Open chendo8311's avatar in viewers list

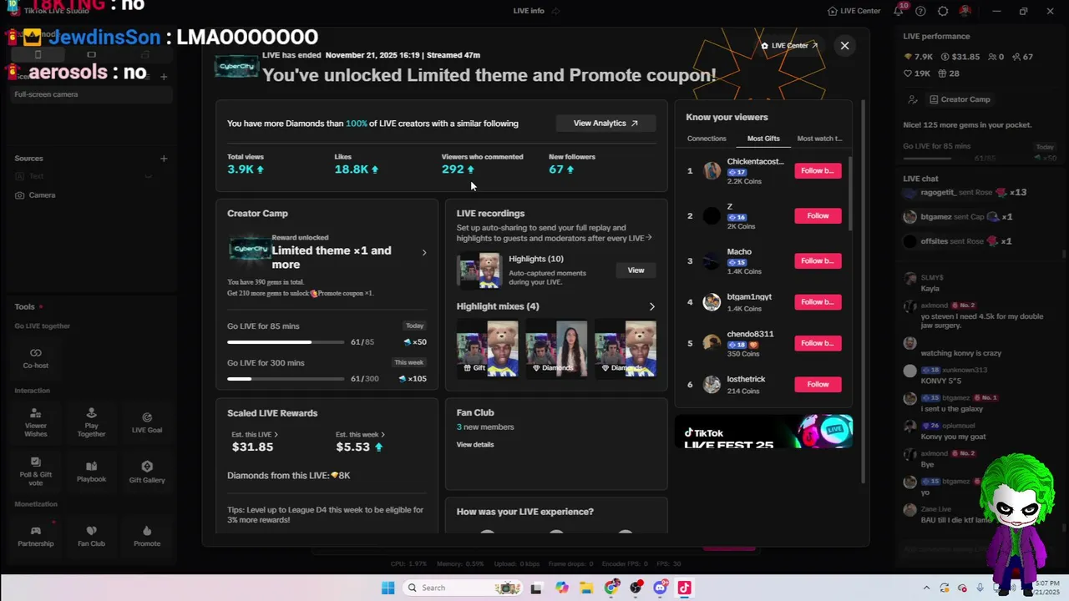point(712,343)
